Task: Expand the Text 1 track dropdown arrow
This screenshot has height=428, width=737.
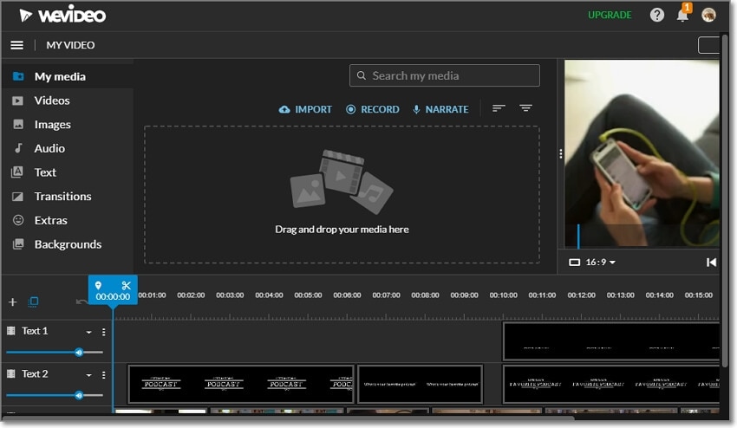Action: (x=88, y=332)
